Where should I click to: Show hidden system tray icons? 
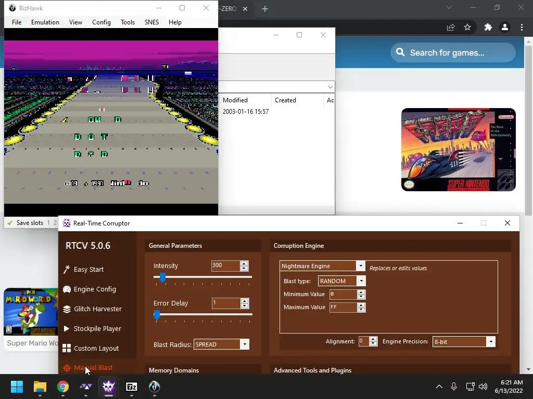tap(439, 387)
